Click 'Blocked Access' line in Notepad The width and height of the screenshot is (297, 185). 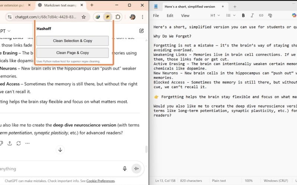(225, 82)
